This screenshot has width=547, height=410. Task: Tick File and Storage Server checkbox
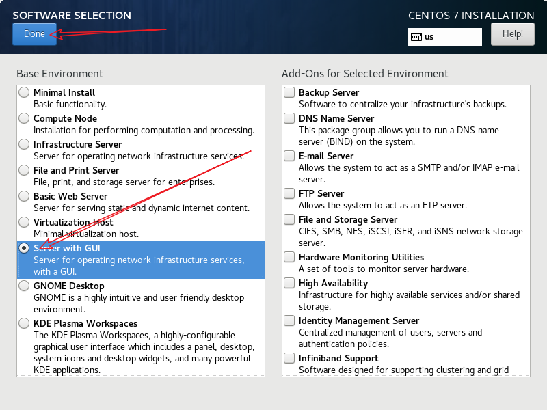point(289,219)
